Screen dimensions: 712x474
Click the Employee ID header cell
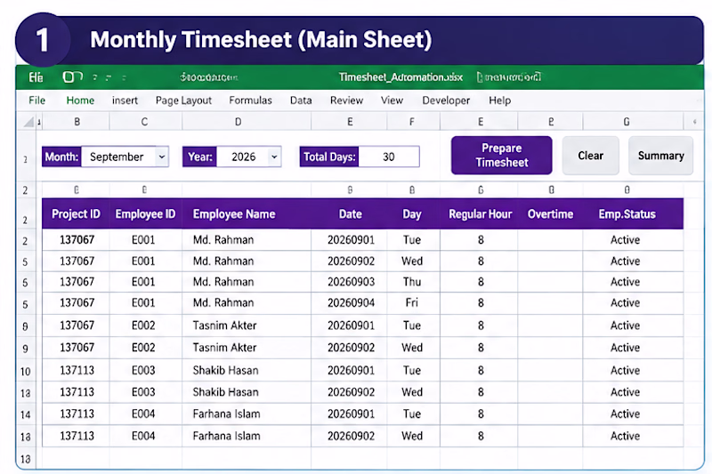tap(145, 214)
